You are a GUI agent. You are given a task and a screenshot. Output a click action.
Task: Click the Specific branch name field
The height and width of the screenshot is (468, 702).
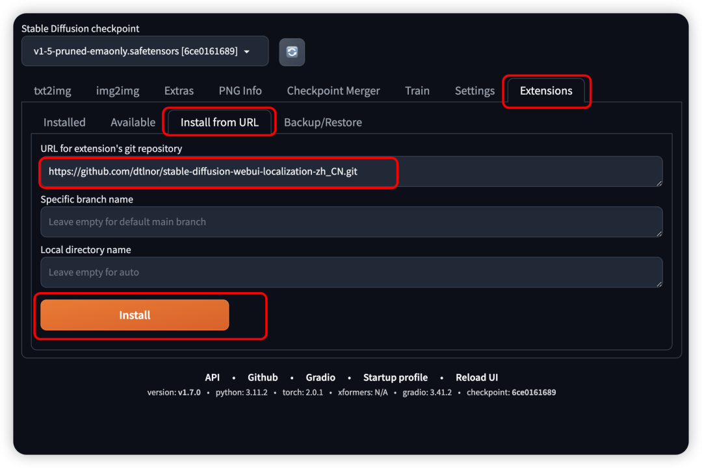(352, 222)
